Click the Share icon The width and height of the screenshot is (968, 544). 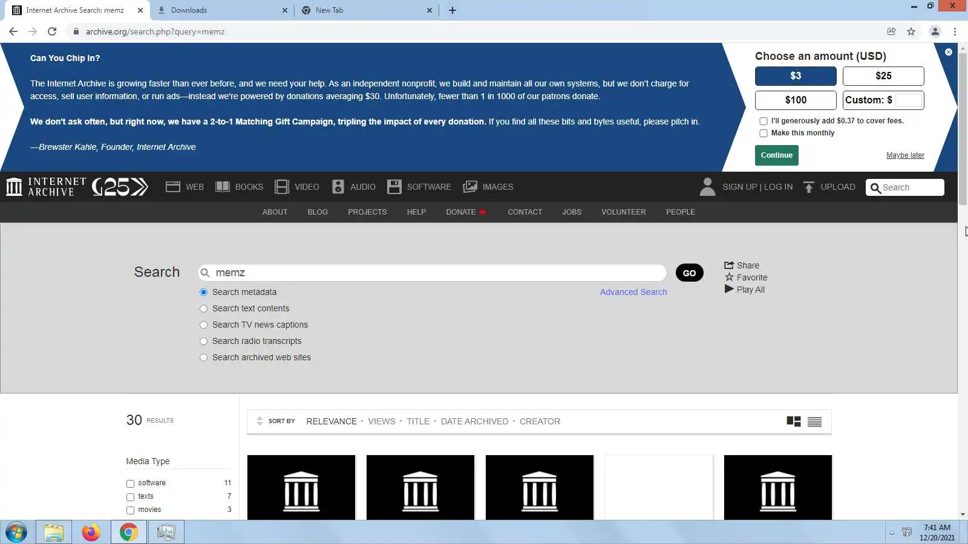pyautogui.click(x=729, y=265)
